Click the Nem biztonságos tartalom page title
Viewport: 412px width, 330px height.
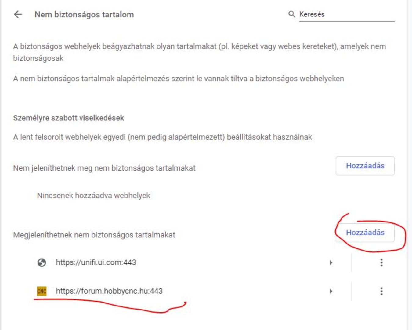click(84, 15)
